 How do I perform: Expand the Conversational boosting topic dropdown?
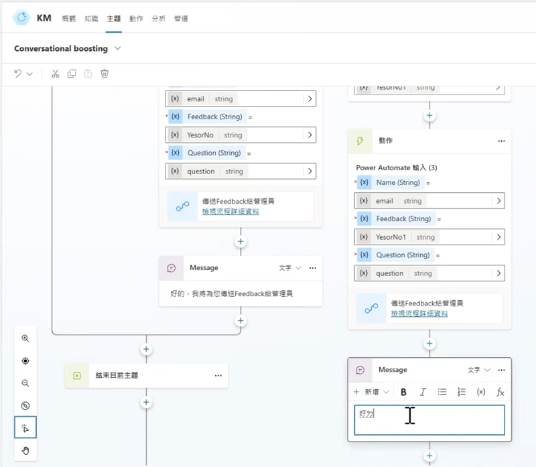pos(118,48)
